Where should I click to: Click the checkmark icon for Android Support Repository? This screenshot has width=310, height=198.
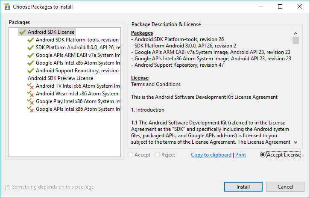pyautogui.click(x=30, y=71)
